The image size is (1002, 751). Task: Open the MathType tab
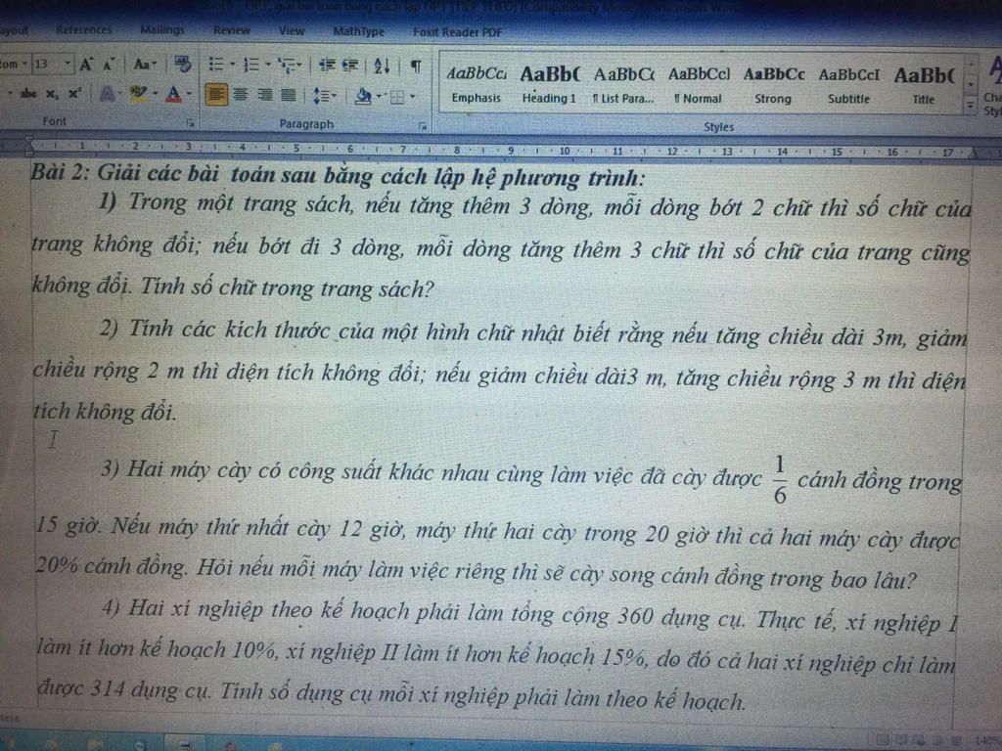[x=358, y=31]
